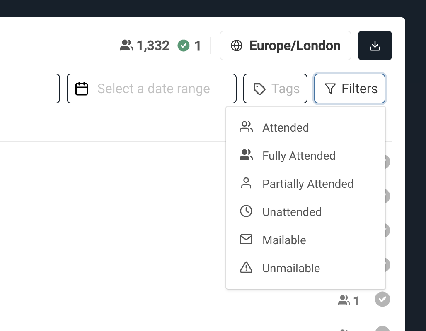Collapse the Filters dropdown
426x331 pixels.
350,89
